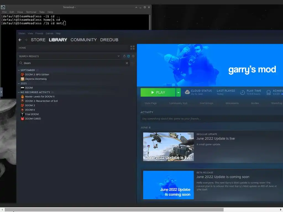Open Terminal's Tabs menu
Image resolution: width=283 pixels, height=212 pixels.
42,12
